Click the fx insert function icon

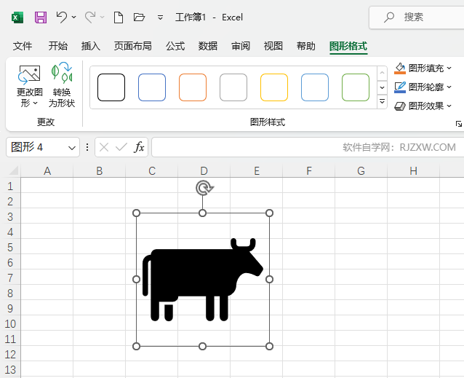click(x=139, y=147)
